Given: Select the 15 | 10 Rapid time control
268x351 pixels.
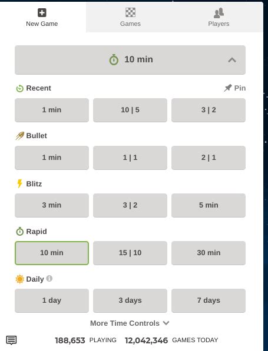Looking at the screenshot, I should [x=130, y=253].
